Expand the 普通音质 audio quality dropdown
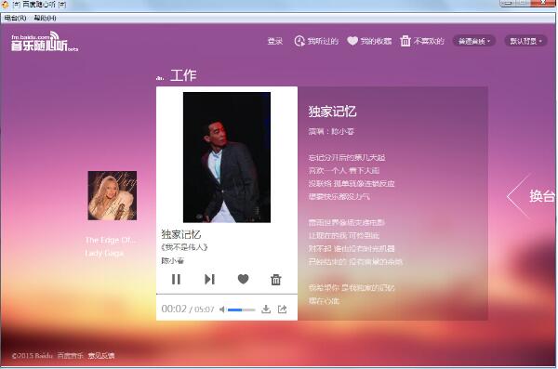Viewport: 558px width, 369px height. pyautogui.click(x=473, y=41)
